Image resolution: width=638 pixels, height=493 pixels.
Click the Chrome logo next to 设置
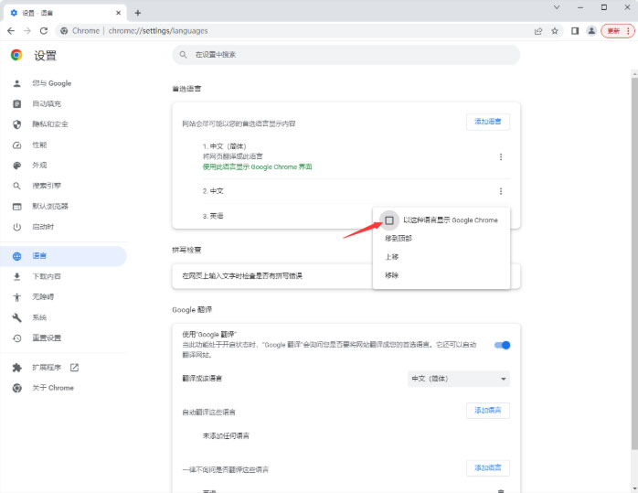pyautogui.click(x=16, y=55)
